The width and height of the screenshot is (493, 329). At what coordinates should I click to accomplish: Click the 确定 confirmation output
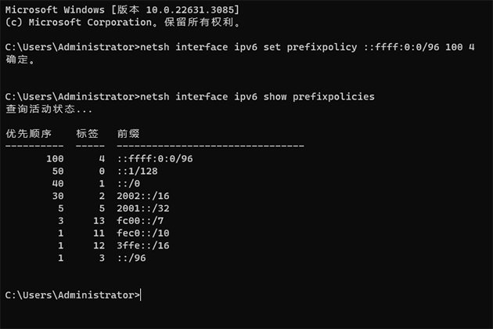[x=20, y=60]
